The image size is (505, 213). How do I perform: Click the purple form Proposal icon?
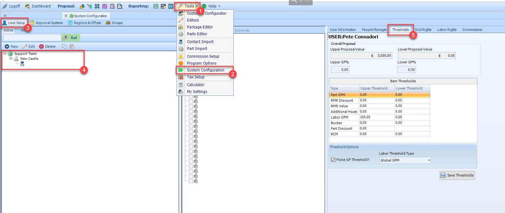click(x=105, y=6)
